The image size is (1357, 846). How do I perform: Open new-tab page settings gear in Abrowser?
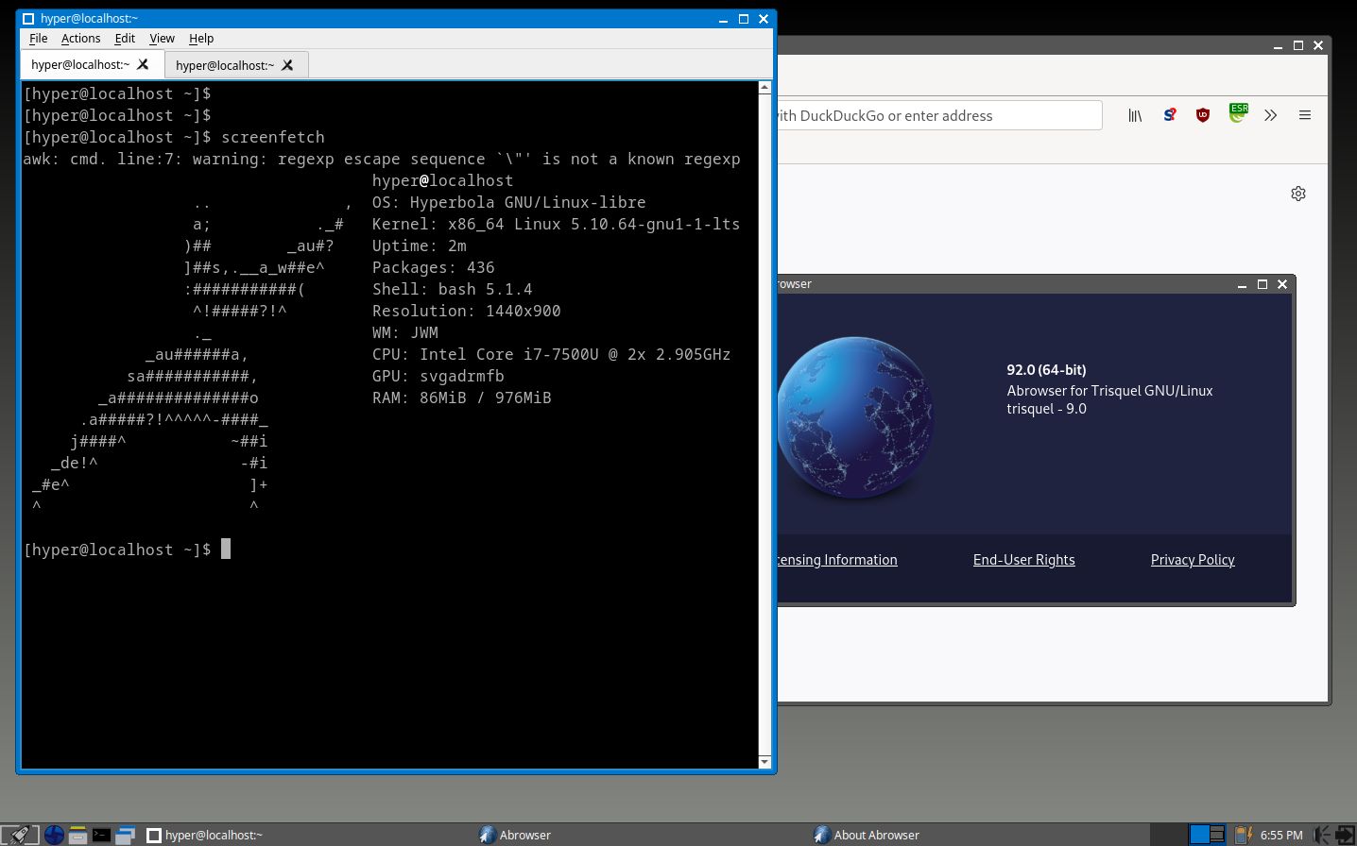click(x=1298, y=194)
